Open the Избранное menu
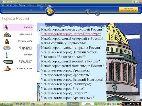 coord(31,5)
